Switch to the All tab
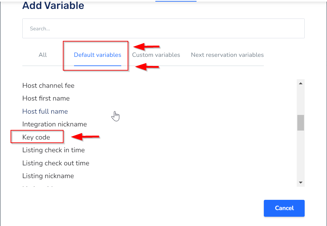Screen dimensions: 327x226 [x=43, y=55]
